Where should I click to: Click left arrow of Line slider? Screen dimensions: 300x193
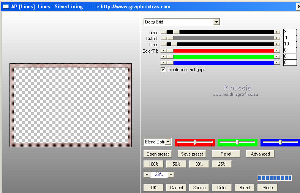tap(164, 44)
